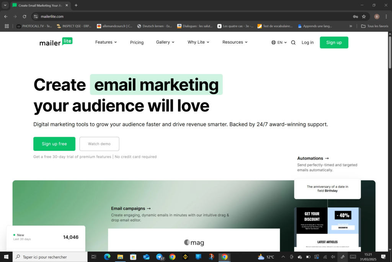Click Windows search box Taper ici pour rechercher
The height and width of the screenshot is (262, 392).
(50, 257)
